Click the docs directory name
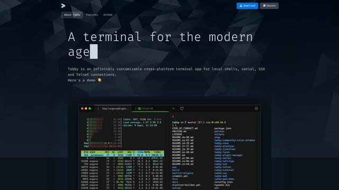 click(x=175, y=182)
